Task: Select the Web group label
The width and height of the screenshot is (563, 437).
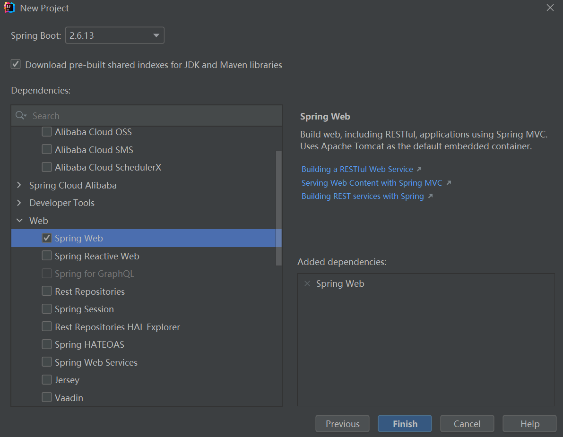Action: 38,220
